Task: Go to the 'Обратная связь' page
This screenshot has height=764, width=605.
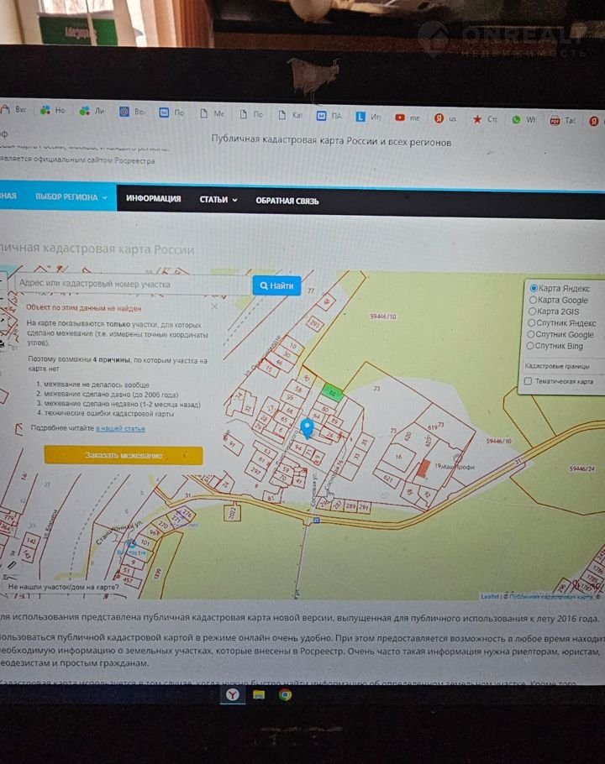Action: pyautogui.click(x=287, y=201)
